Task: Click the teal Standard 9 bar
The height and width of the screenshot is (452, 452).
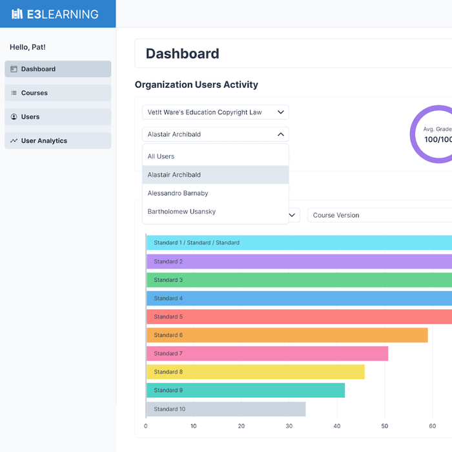Action: click(x=245, y=390)
